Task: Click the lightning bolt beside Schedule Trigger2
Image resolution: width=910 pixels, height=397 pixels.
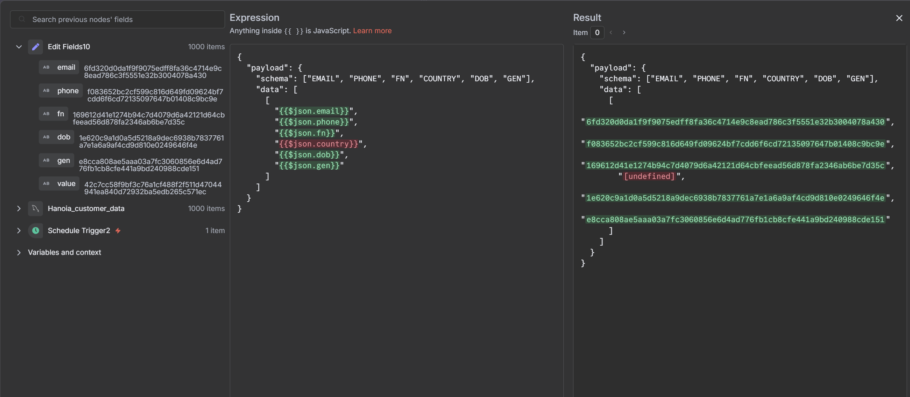Action: click(118, 231)
